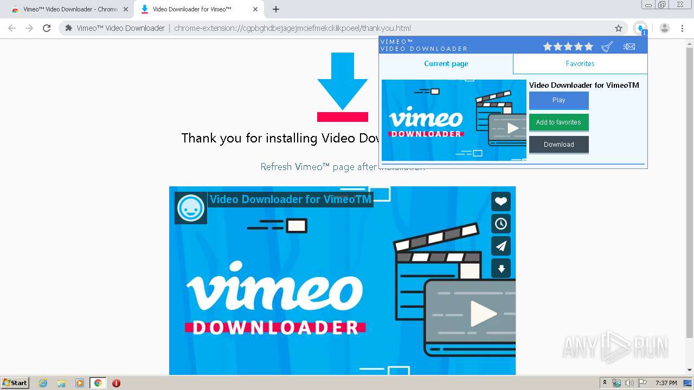694x390 pixels.
Task: Click the show desktop button
Action: [689, 383]
